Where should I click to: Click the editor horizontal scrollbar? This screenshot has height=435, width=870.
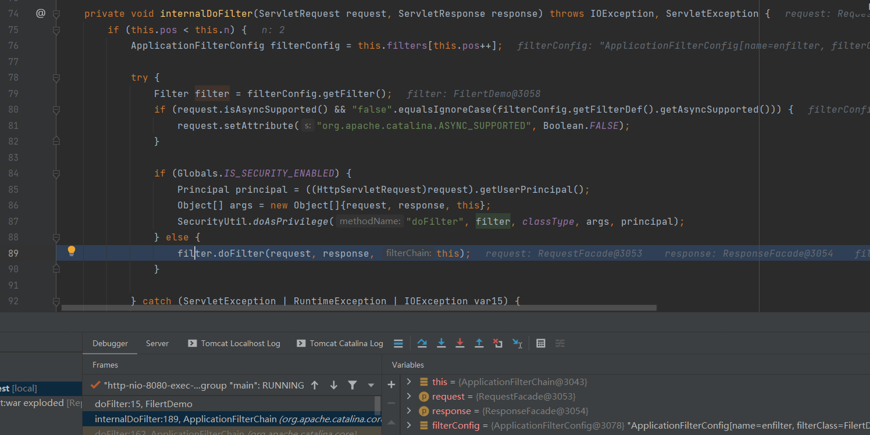[359, 308]
